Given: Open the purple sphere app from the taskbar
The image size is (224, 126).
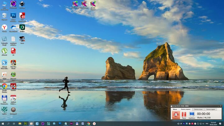Looking at the screenshot, I should [43, 124].
